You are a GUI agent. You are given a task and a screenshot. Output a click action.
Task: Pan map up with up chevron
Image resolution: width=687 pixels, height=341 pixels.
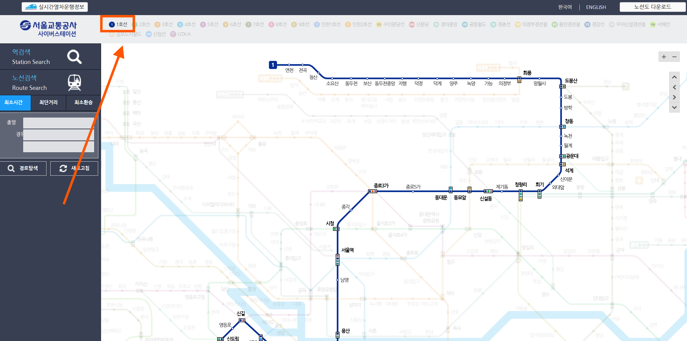675,77
